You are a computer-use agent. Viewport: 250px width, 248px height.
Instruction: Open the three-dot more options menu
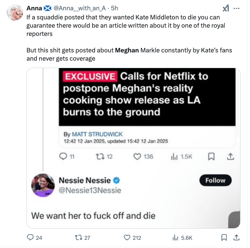pos(237,8)
